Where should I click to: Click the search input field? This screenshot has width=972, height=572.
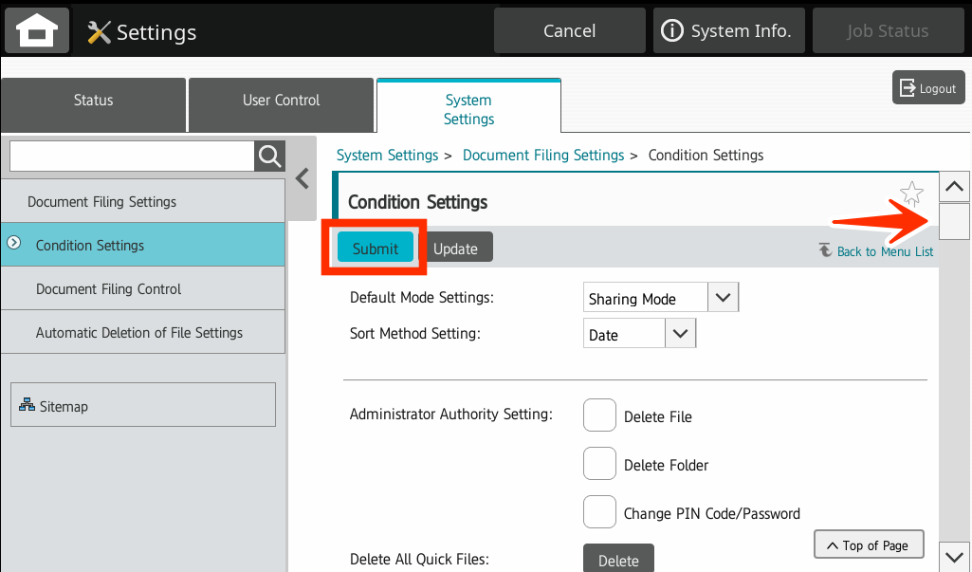coord(132,156)
